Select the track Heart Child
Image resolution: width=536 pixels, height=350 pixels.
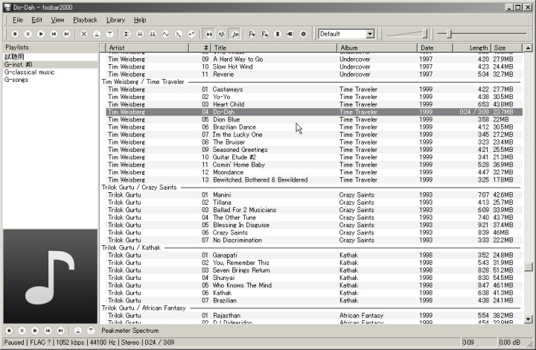coord(314,104)
